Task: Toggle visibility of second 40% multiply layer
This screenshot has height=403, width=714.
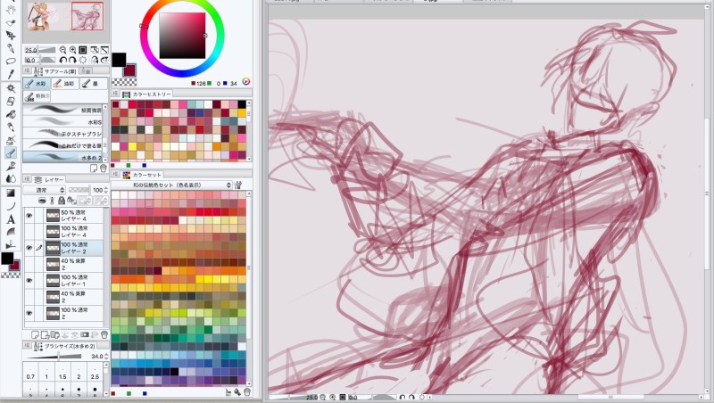Action: click(x=29, y=297)
